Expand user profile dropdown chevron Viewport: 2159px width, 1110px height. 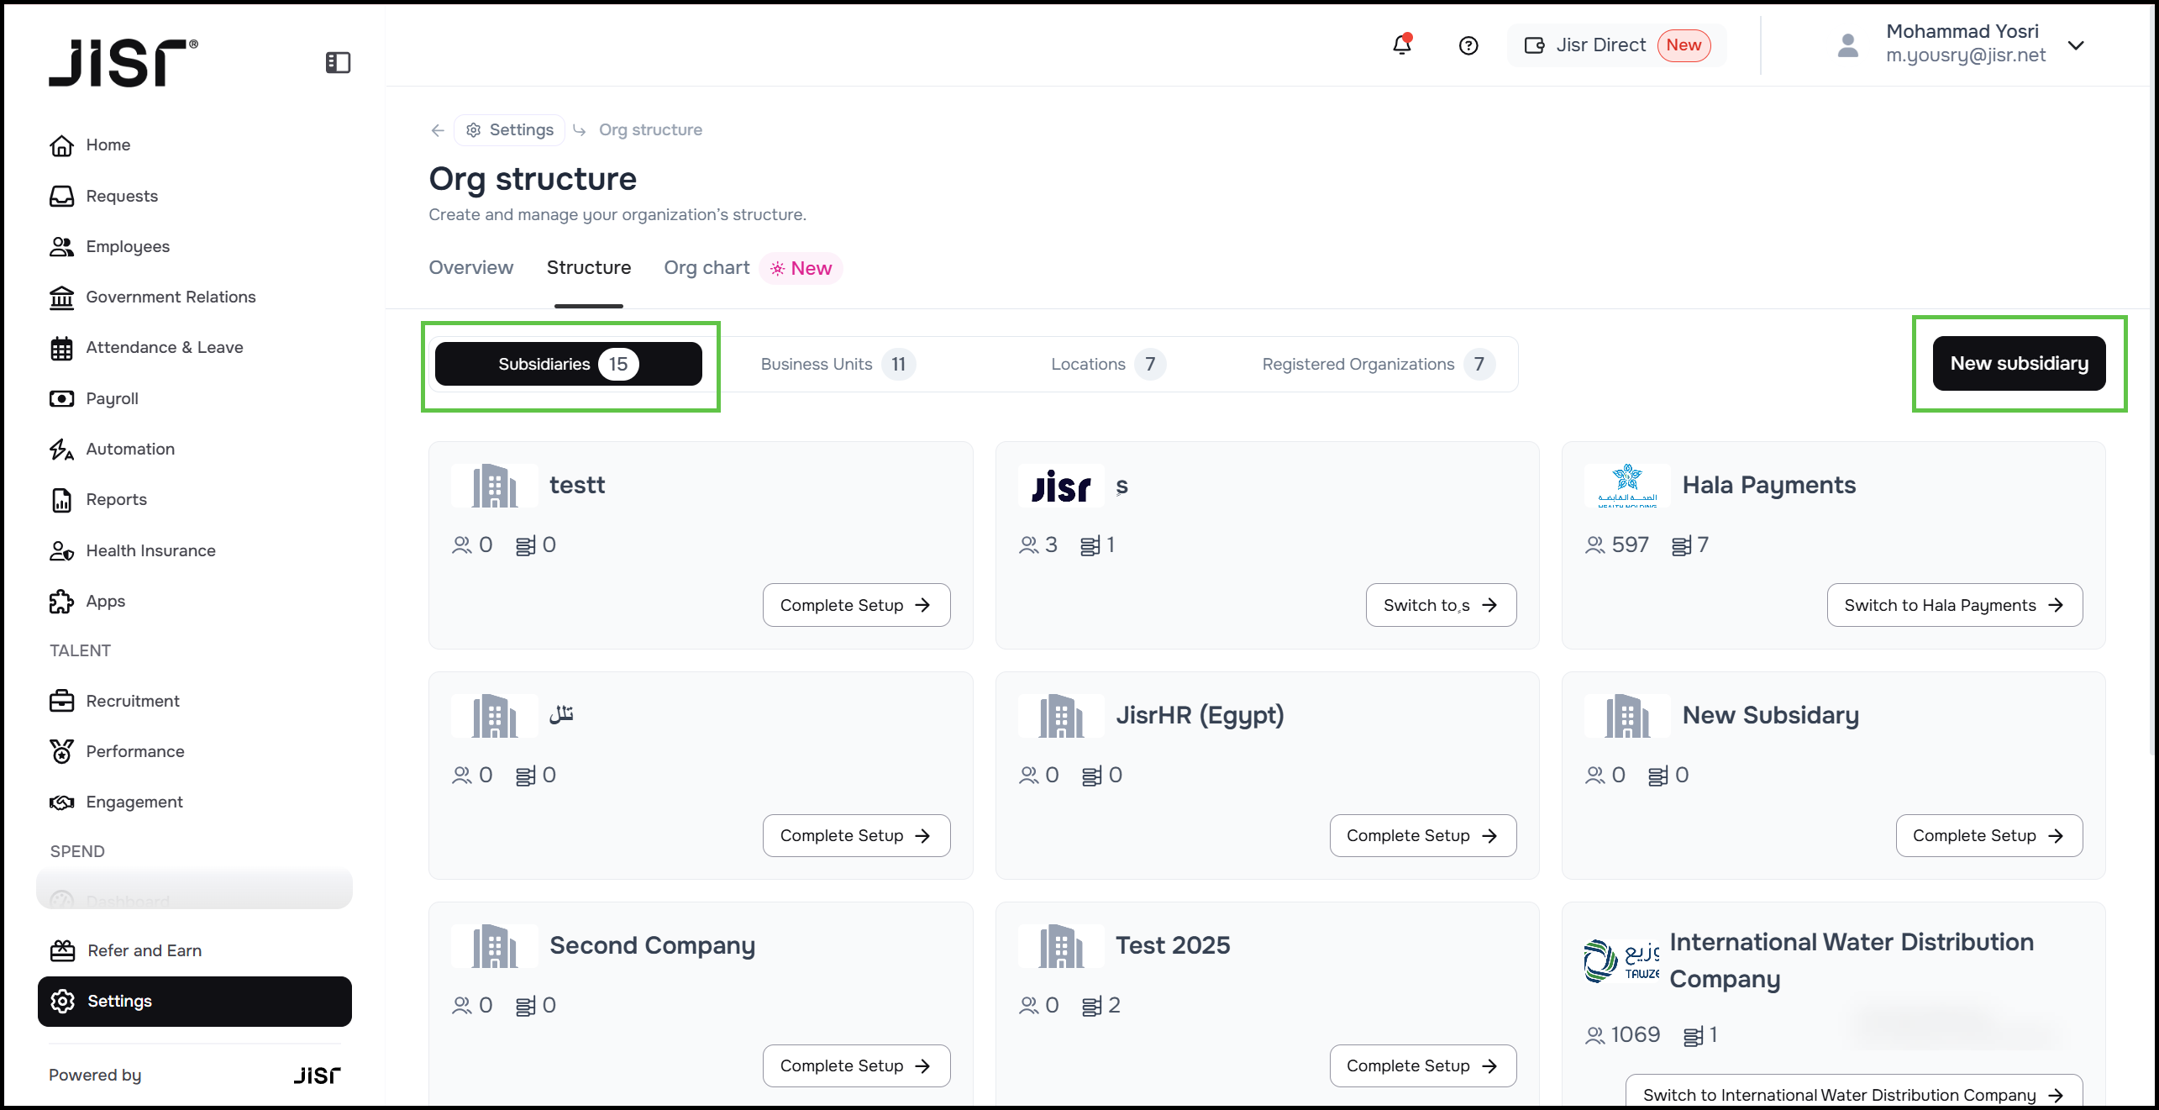click(x=2076, y=45)
